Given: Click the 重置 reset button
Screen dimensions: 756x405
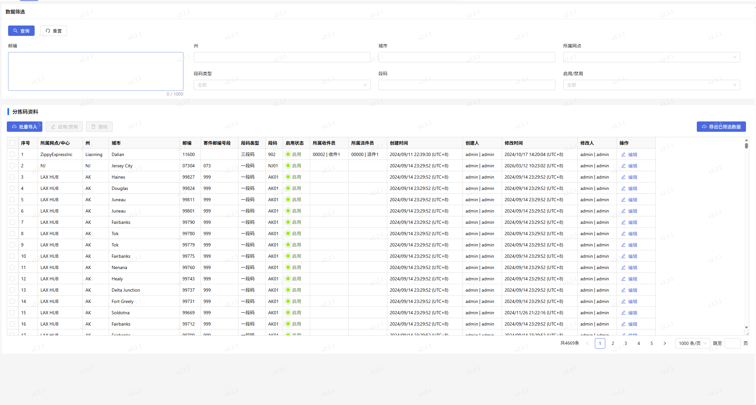Looking at the screenshot, I should pos(54,31).
